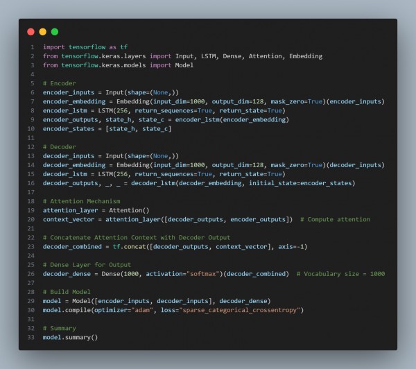
Task: Click 'attention_layer' on line 19
Action: click(x=70, y=211)
